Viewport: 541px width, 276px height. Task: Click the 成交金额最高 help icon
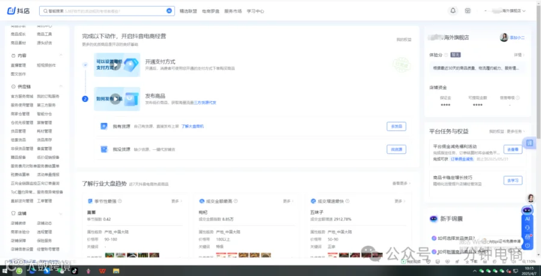pyautogui.click(x=235, y=201)
